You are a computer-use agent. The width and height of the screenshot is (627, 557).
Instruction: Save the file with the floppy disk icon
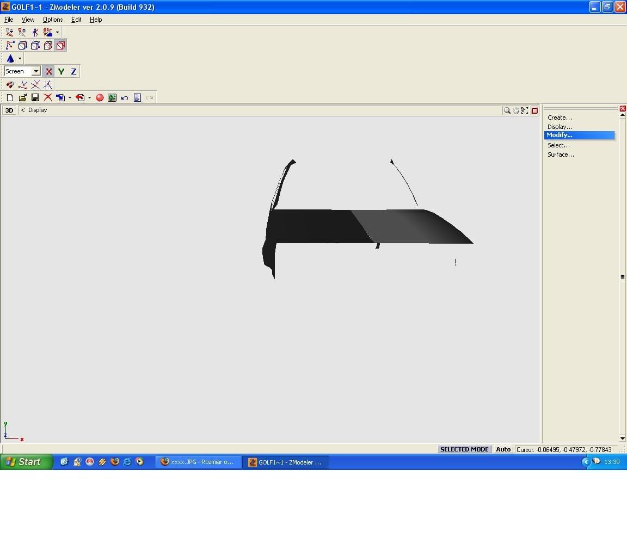pyautogui.click(x=35, y=98)
